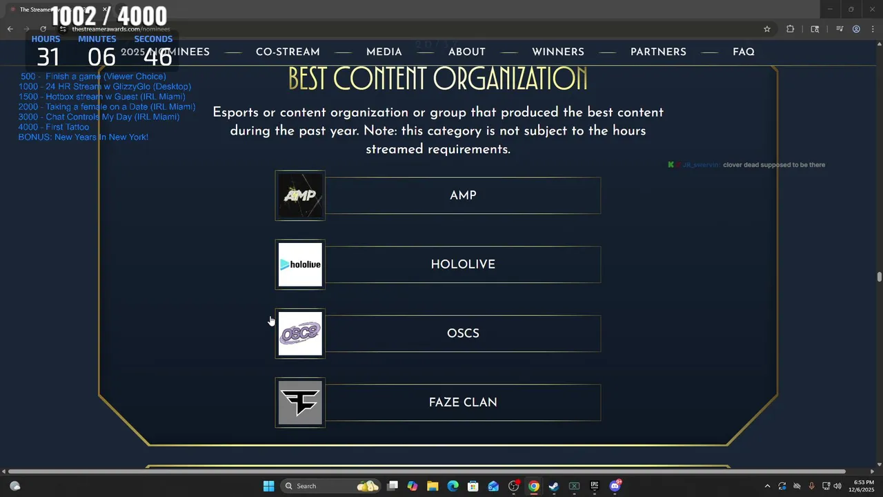Open Epic Games Launcher from the taskbar
The image size is (883, 497).
pyautogui.click(x=594, y=486)
